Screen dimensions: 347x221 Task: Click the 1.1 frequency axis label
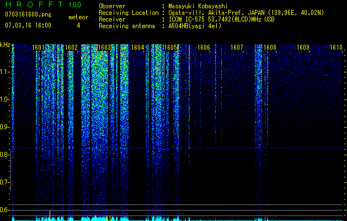[5, 72]
